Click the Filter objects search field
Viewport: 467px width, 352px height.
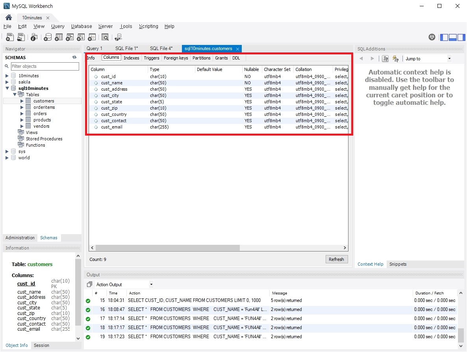[x=45, y=66]
